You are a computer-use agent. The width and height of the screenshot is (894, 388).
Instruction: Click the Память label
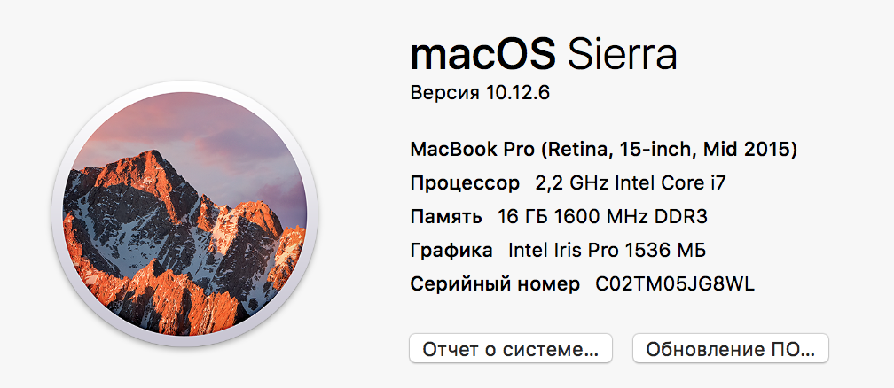coord(446,217)
